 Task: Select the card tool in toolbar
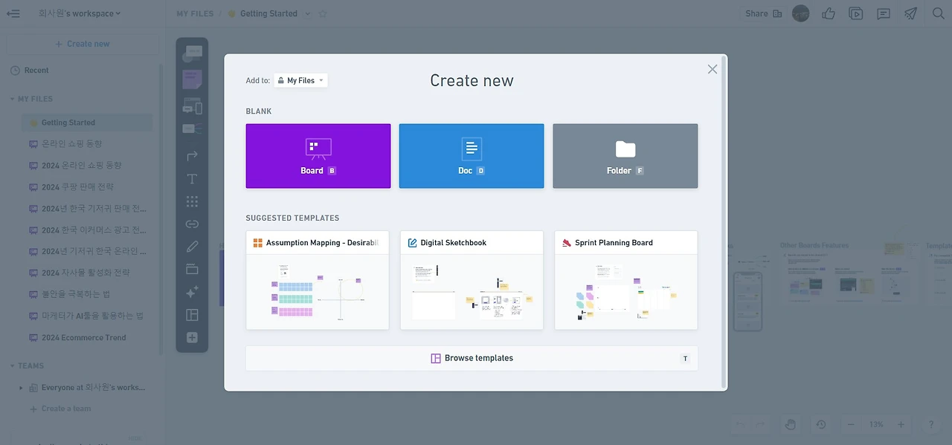coord(193,53)
